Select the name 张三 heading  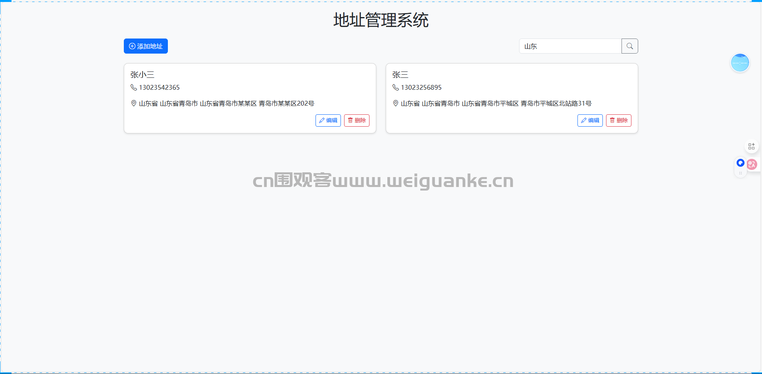click(x=400, y=75)
